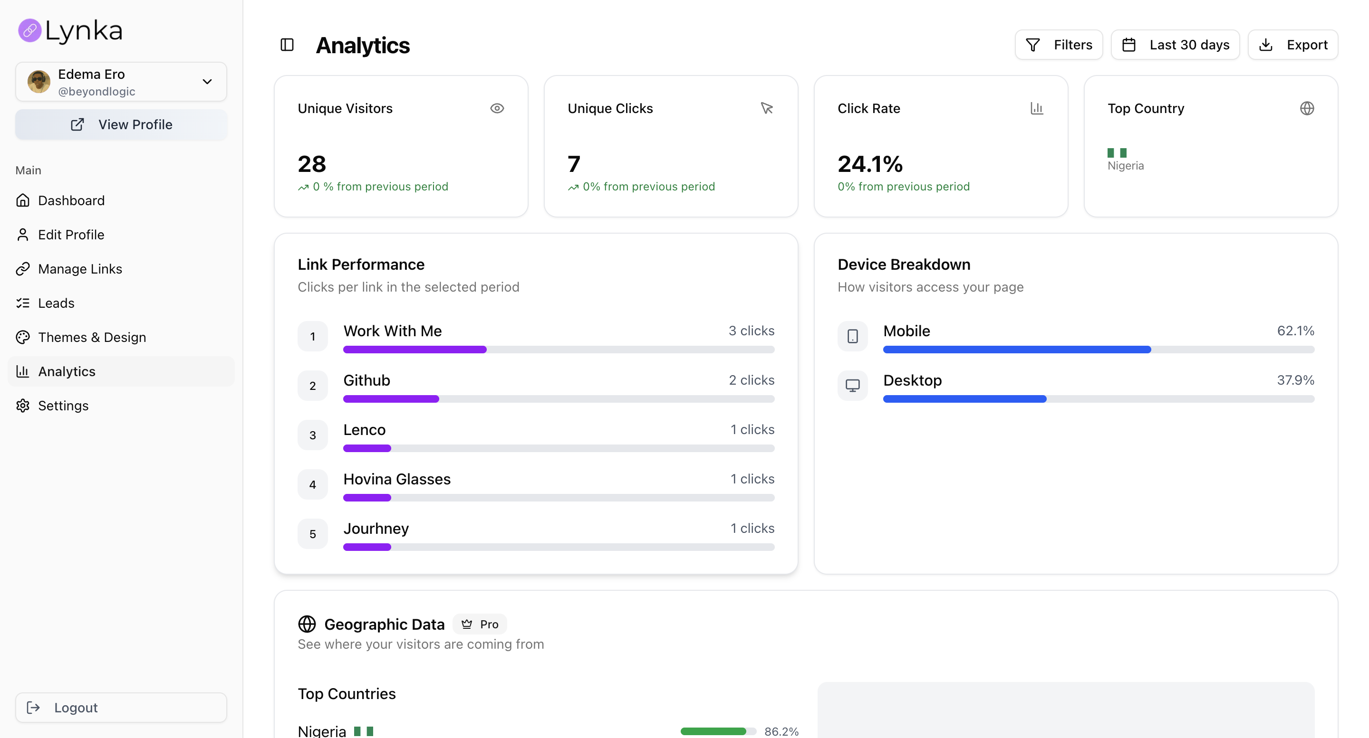Open Edit Profile in the sidebar

coord(121,235)
